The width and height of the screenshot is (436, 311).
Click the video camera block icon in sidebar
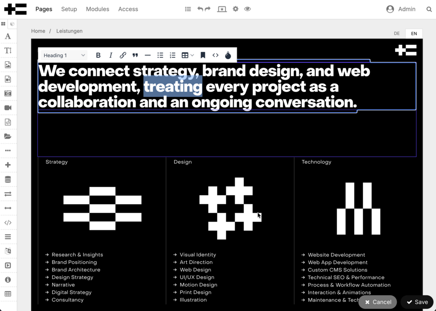click(x=8, y=108)
